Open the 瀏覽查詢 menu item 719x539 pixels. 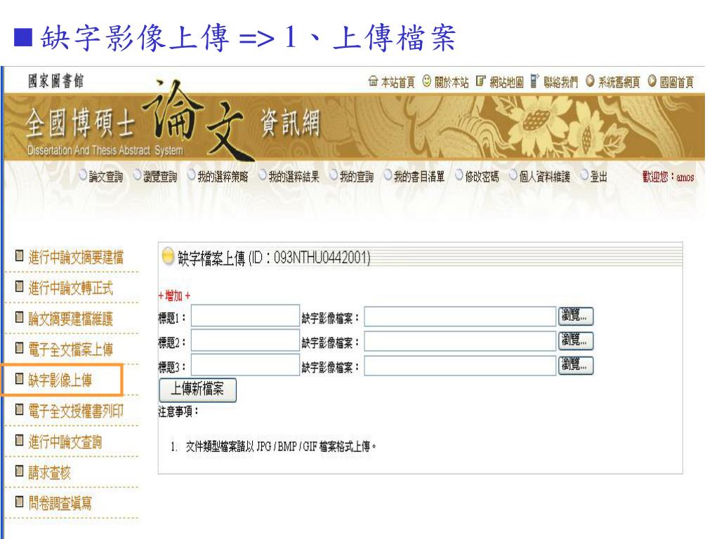[160, 176]
